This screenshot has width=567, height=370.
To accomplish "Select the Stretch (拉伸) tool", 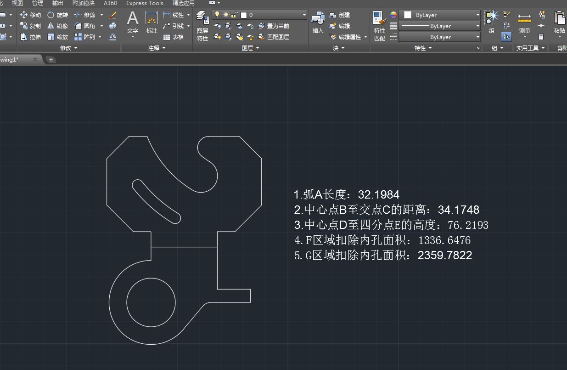I will click(31, 37).
